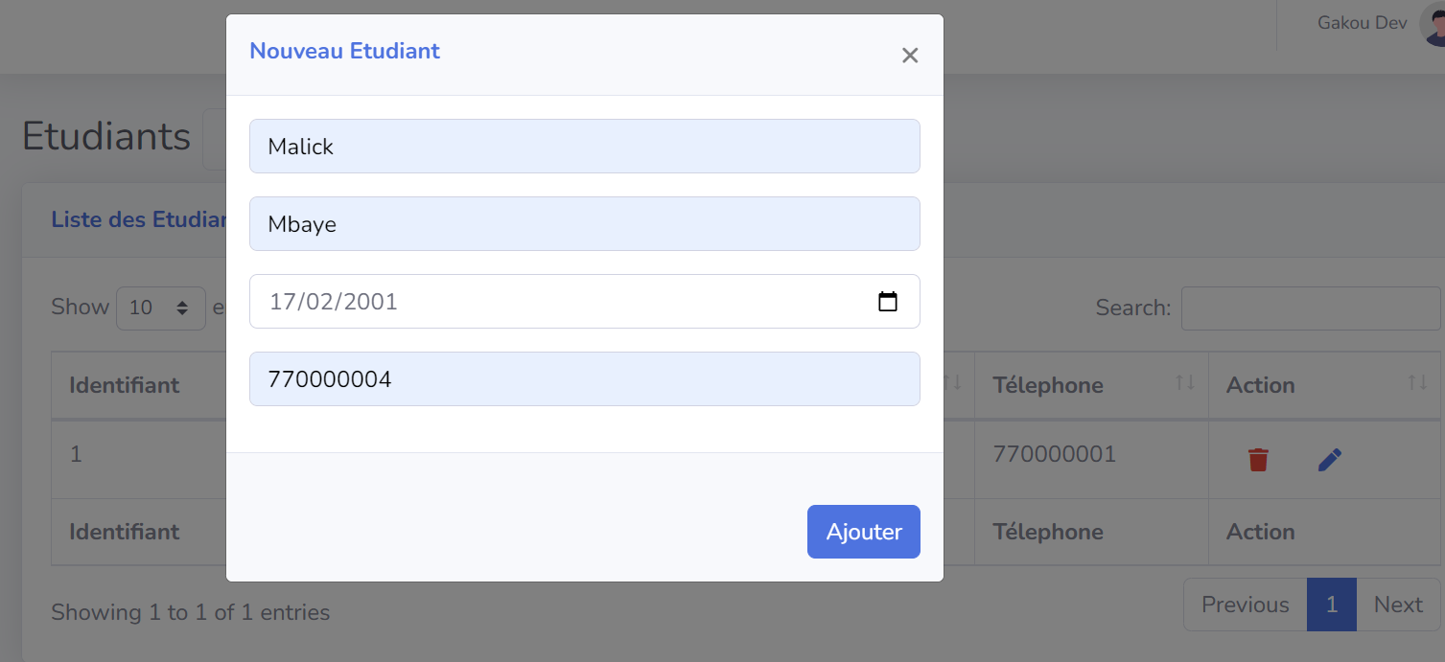Click the sort arrows on the Téléphone column
This screenshot has width=1445, height=662.
1185,382
